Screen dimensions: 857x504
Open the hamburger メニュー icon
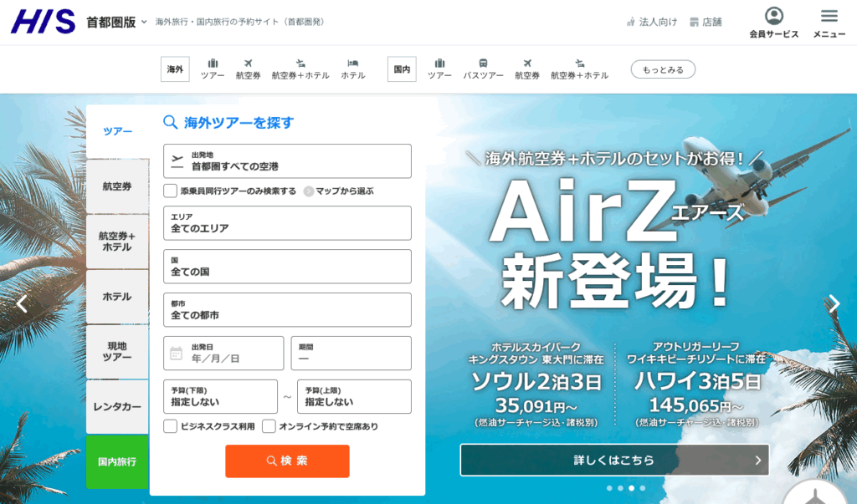829,17
